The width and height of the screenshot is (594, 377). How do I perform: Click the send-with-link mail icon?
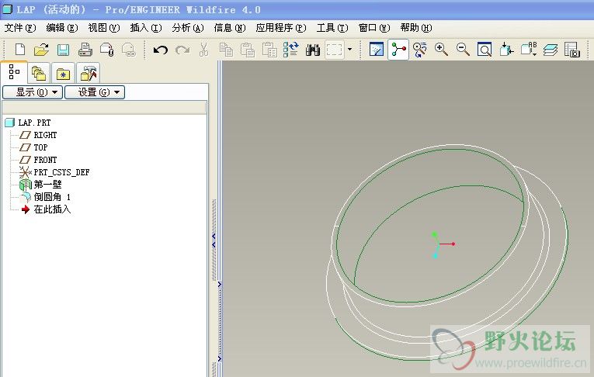pyautogui.click(x=129, y=50)
